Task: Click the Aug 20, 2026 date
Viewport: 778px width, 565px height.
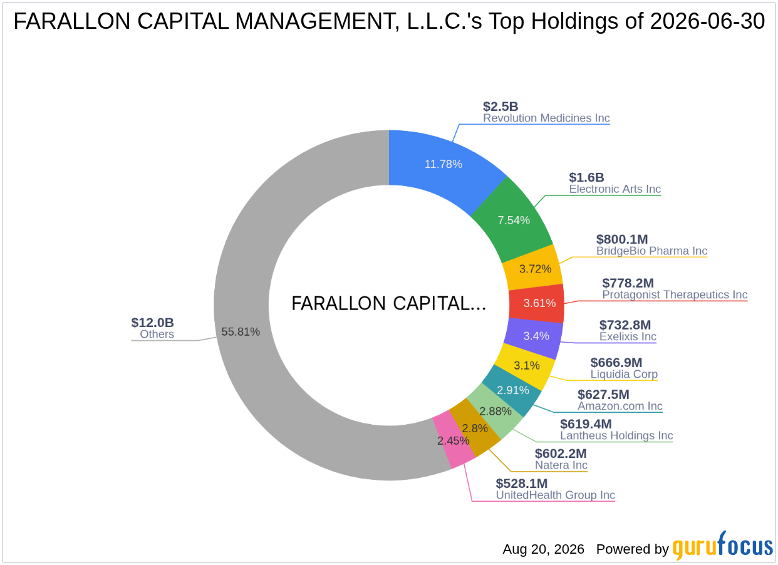Action: (543, 549)
